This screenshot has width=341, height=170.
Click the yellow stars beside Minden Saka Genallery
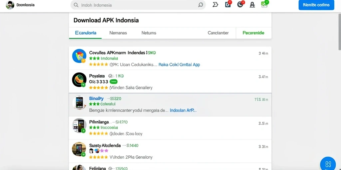point(99,88)
